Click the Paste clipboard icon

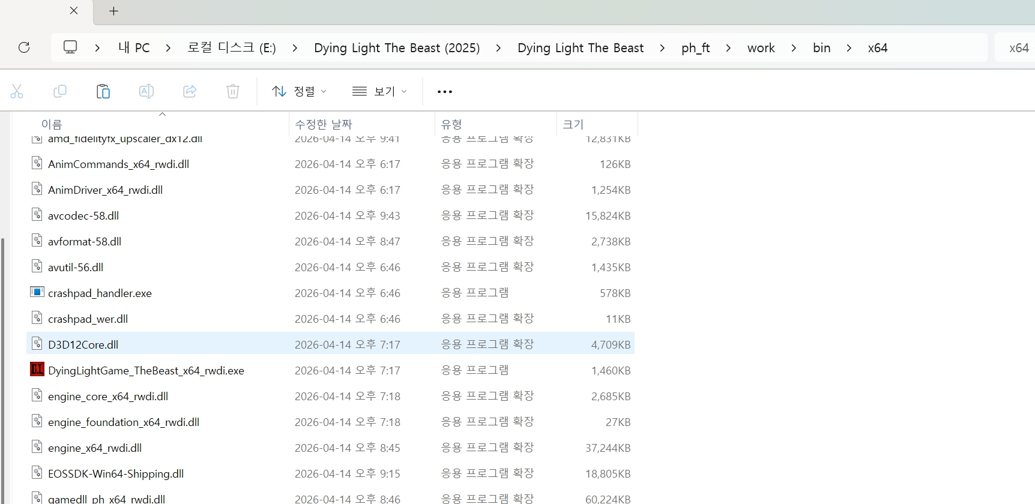[x=103, y=91]
